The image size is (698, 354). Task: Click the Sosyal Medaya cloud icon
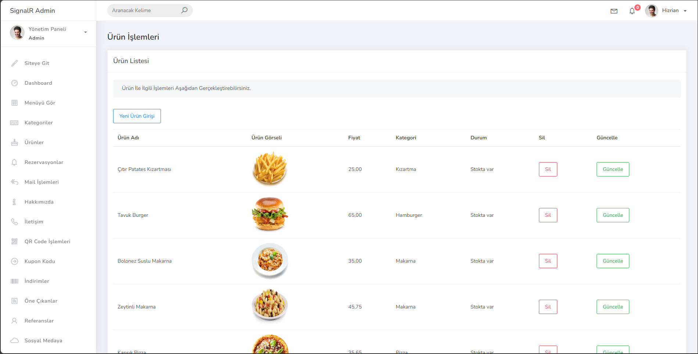[14, 340]
